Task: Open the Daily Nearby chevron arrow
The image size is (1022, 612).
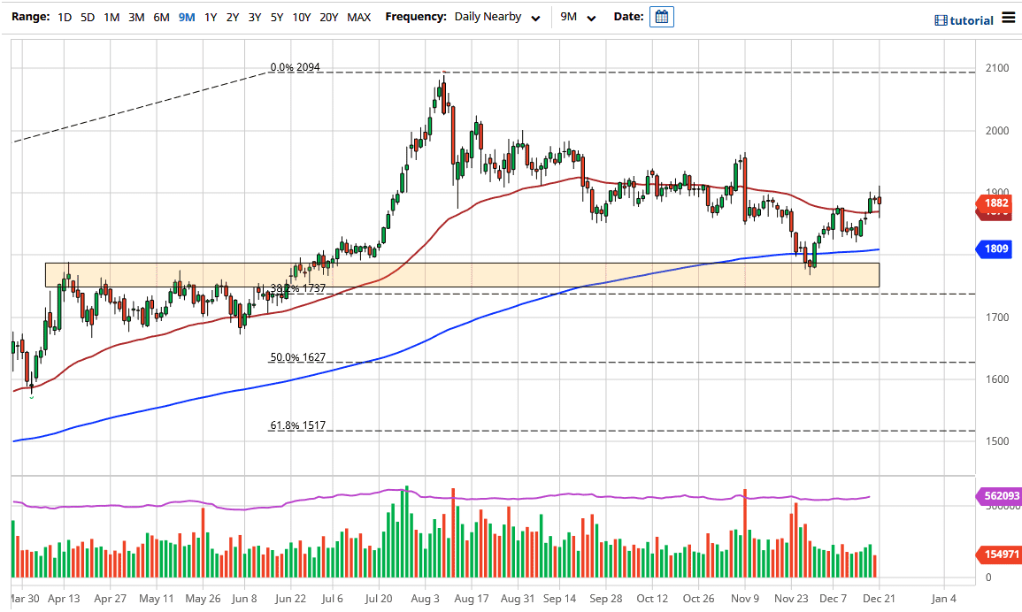Action: (535, 18)
